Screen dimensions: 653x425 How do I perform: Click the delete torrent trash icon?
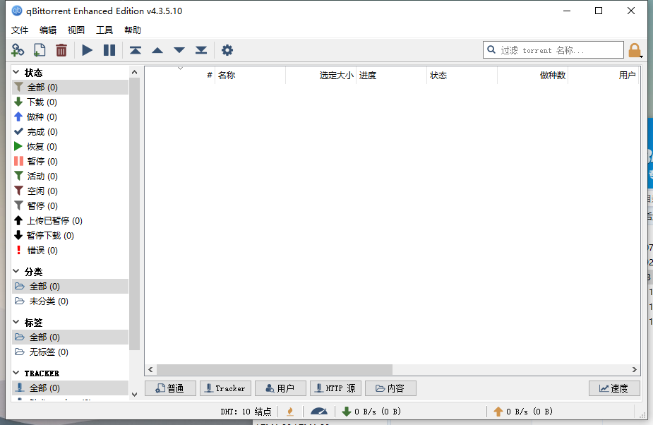pos(61,49)
